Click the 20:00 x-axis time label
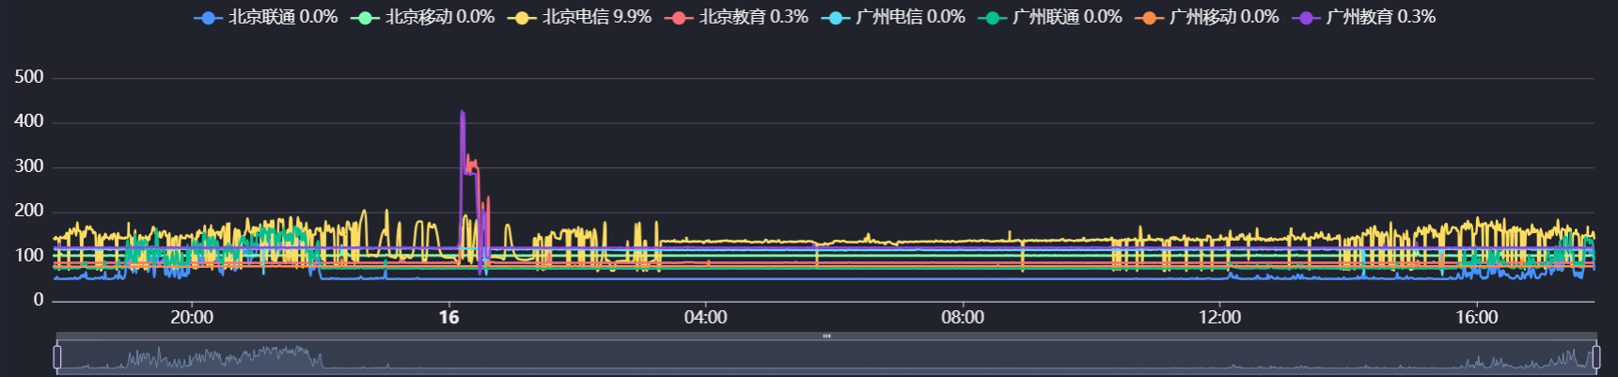 coord(192,318)
